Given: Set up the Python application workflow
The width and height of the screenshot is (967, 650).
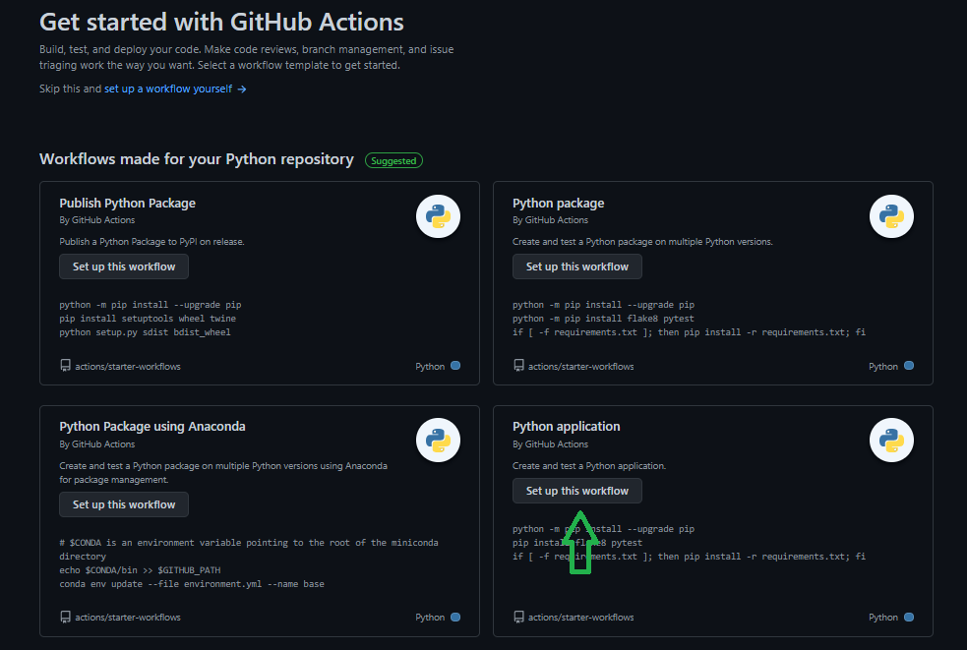Looking at the screenshot, I should [x=577, y=491].
